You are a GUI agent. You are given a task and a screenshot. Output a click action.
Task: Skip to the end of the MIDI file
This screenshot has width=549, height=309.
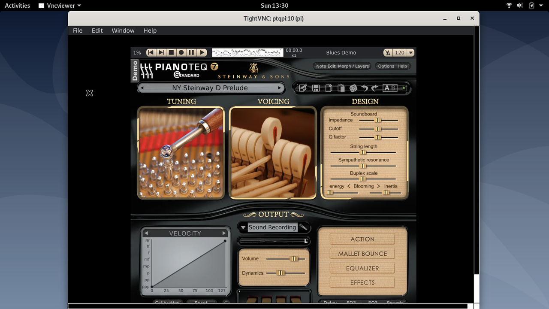point(161,52)
